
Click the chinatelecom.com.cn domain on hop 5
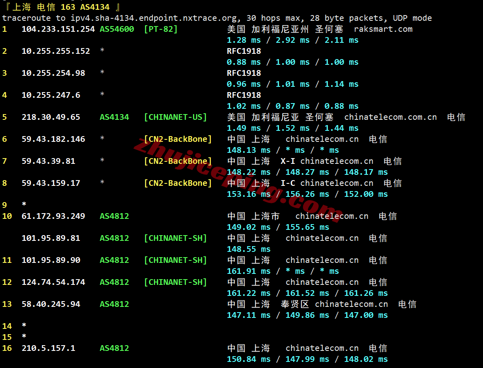click(390, 117)
